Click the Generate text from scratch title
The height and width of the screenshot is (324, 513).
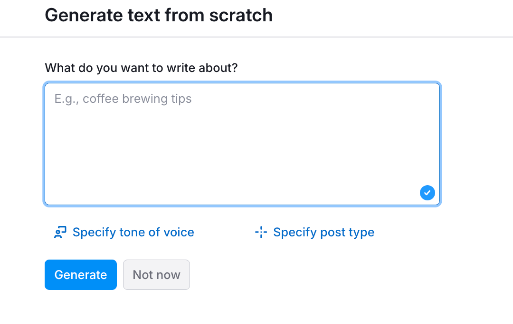pyautogui.click(x=159, y=15)
